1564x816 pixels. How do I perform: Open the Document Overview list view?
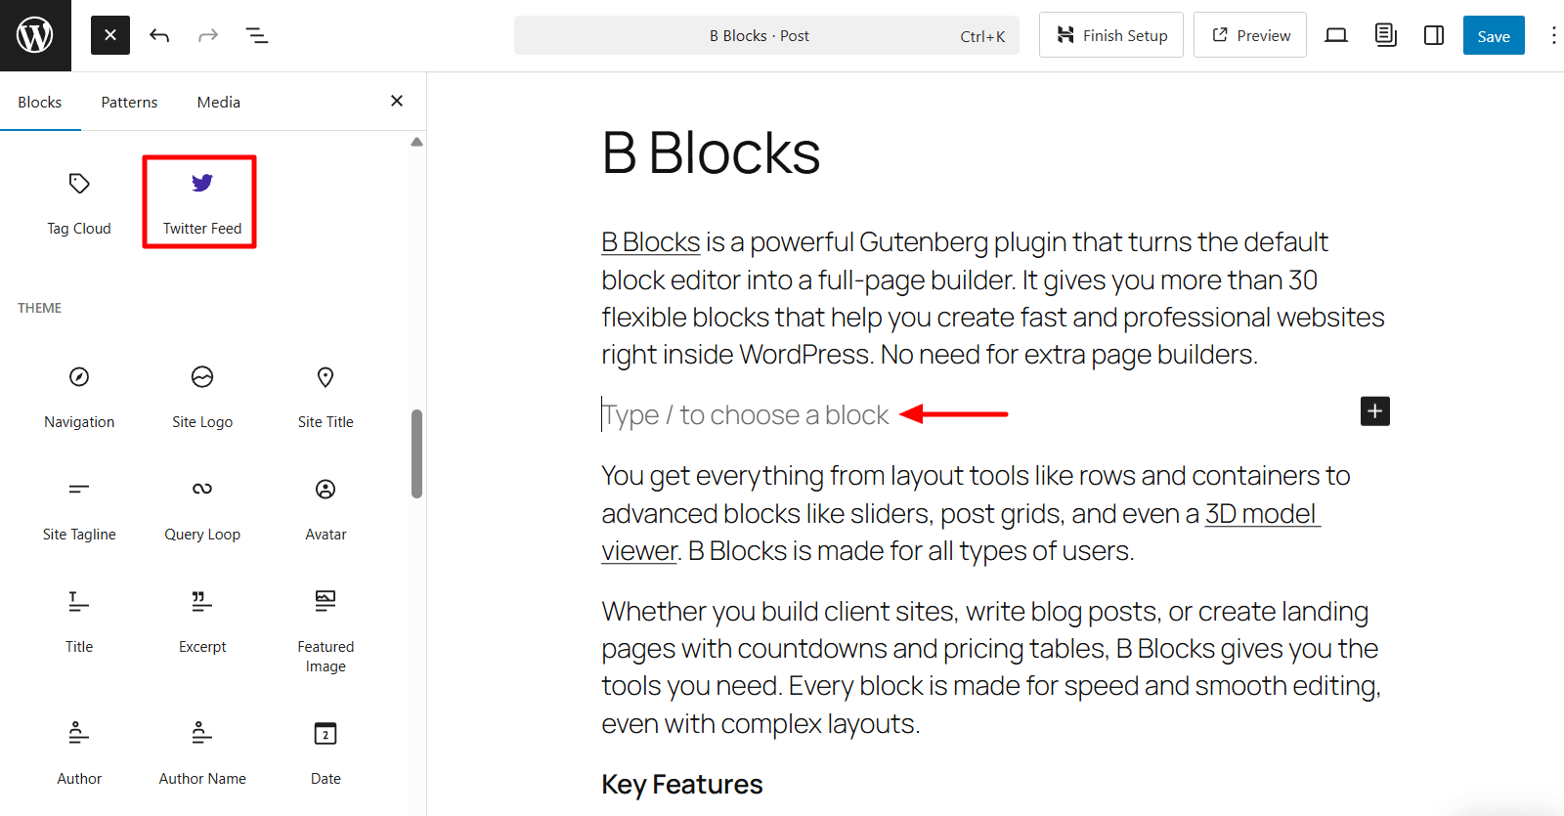[256, 35]
